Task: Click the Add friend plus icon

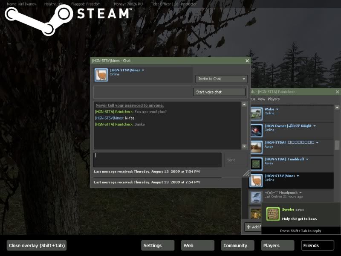Action: point(249,227)
